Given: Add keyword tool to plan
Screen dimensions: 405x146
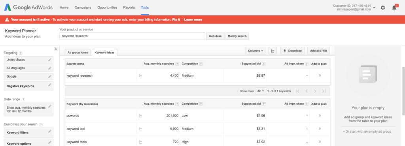Looking at the screenshot, I should (320, 129).
